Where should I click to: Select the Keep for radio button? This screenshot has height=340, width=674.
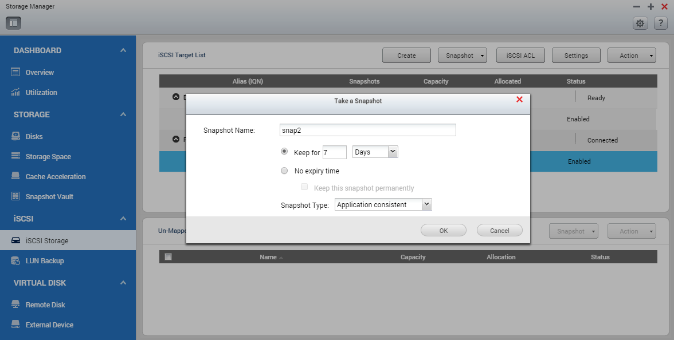click(x=284, y=152)
